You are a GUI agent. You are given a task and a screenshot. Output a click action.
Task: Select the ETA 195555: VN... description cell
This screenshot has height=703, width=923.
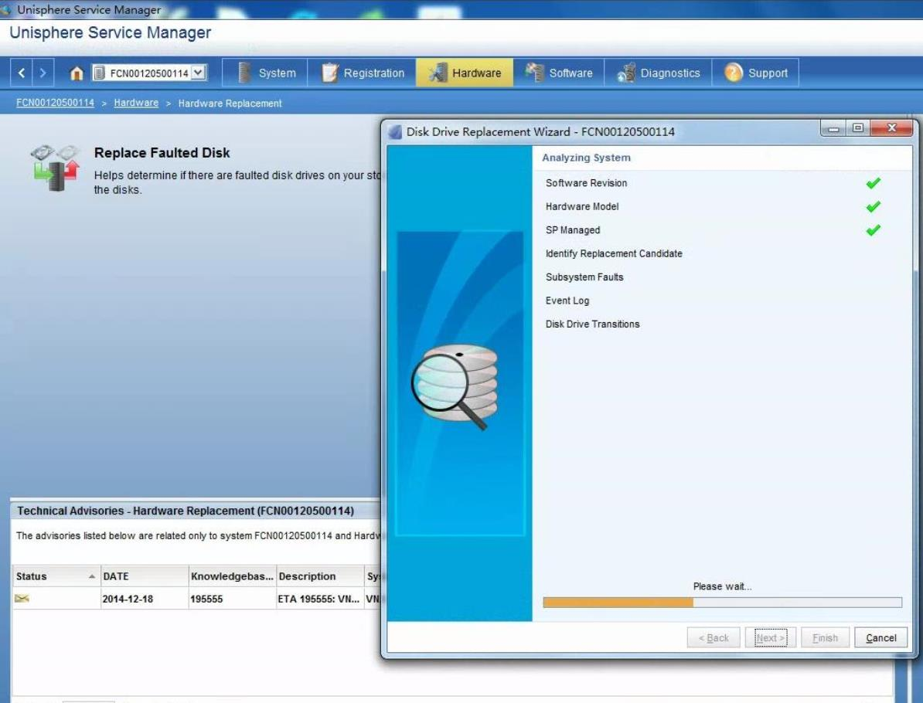[x=318, y=599]
